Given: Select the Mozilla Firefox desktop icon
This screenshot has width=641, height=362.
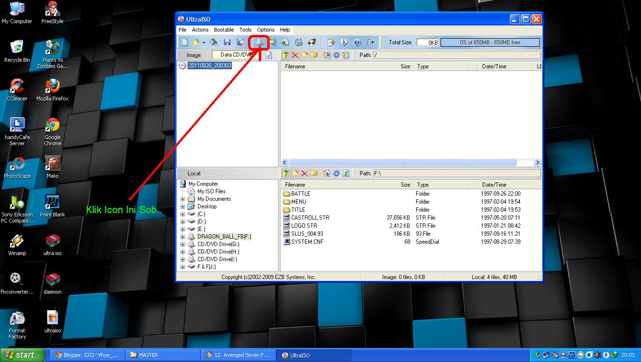Looking at the screenshot, I should pos(52,90).
